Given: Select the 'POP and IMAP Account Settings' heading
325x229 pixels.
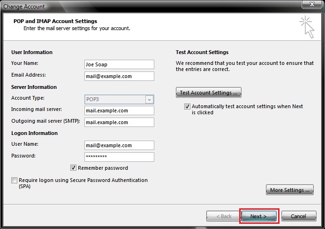Looking at the screenshot, I should click(55, 21).
